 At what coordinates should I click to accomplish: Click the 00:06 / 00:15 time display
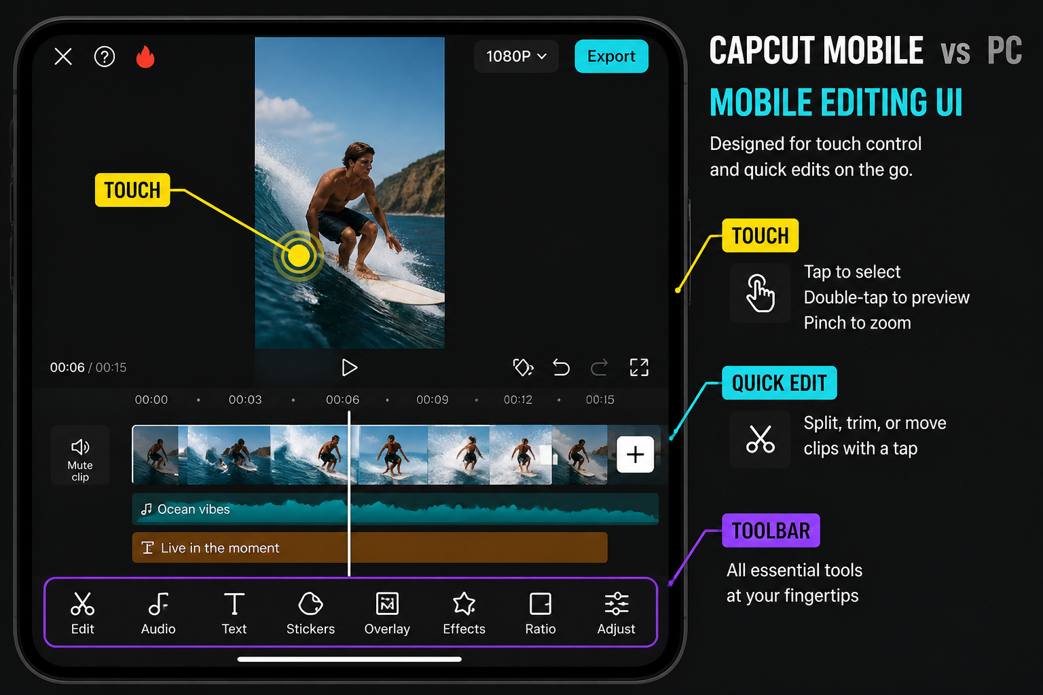coord(88,367)
